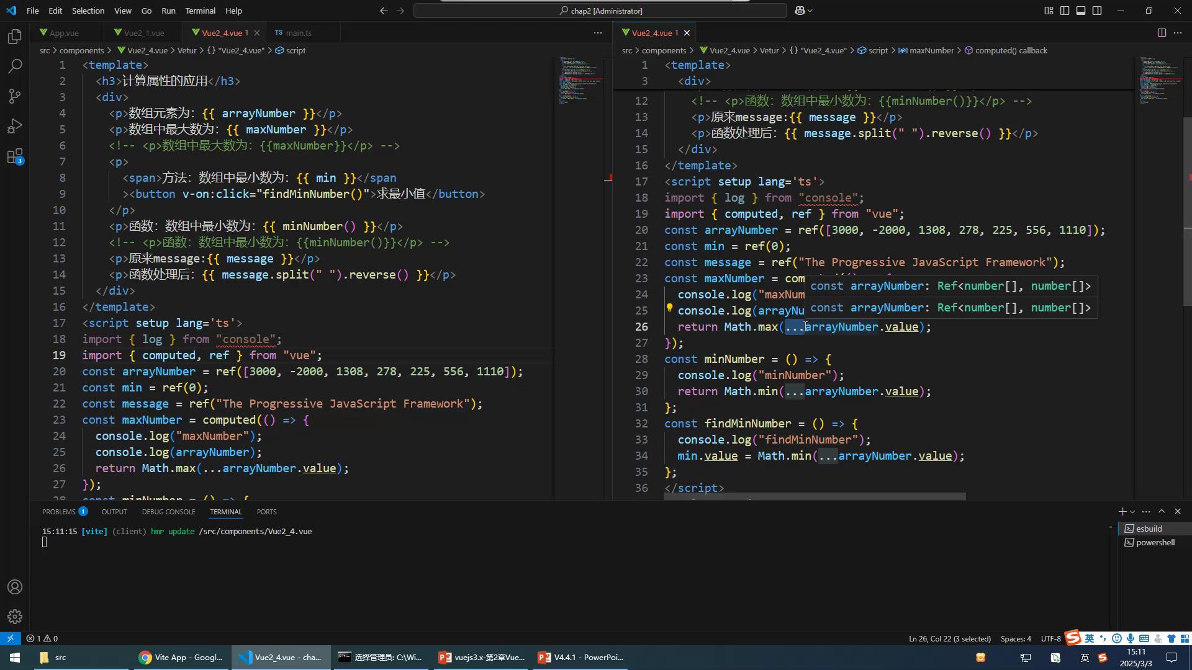Toggle the secondary side bar layout button
Viewport: 1192px width, 670px height.
coord(1097,11)
